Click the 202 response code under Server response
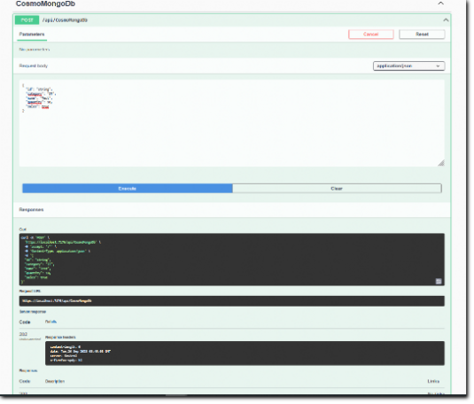Viewport: 474px width, 404px height. [23, 334]
